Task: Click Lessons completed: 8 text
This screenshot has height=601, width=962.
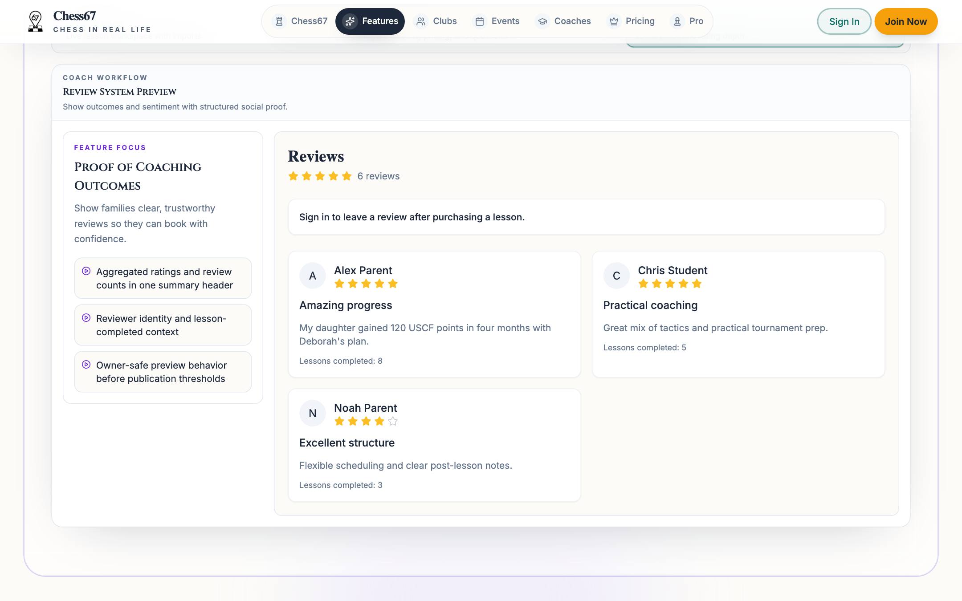Action: pyautogui.click(x=341, y=361)
